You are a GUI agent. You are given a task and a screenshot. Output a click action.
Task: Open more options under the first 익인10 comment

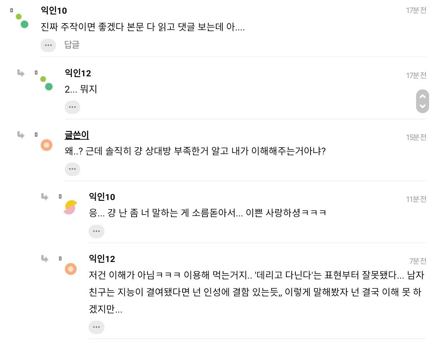pyautogui.click(x=48, y=45)
